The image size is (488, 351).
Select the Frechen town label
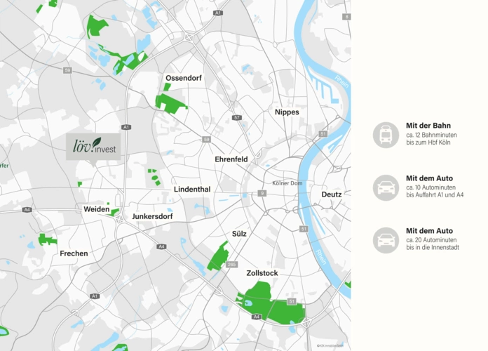pos(74,253)
